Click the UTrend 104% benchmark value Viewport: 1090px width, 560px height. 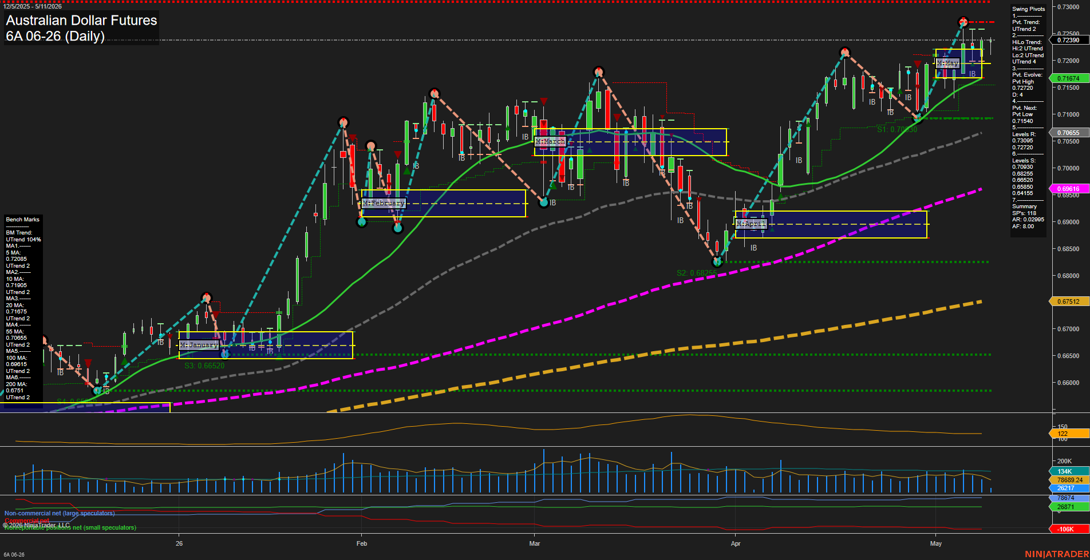point(23,240)
